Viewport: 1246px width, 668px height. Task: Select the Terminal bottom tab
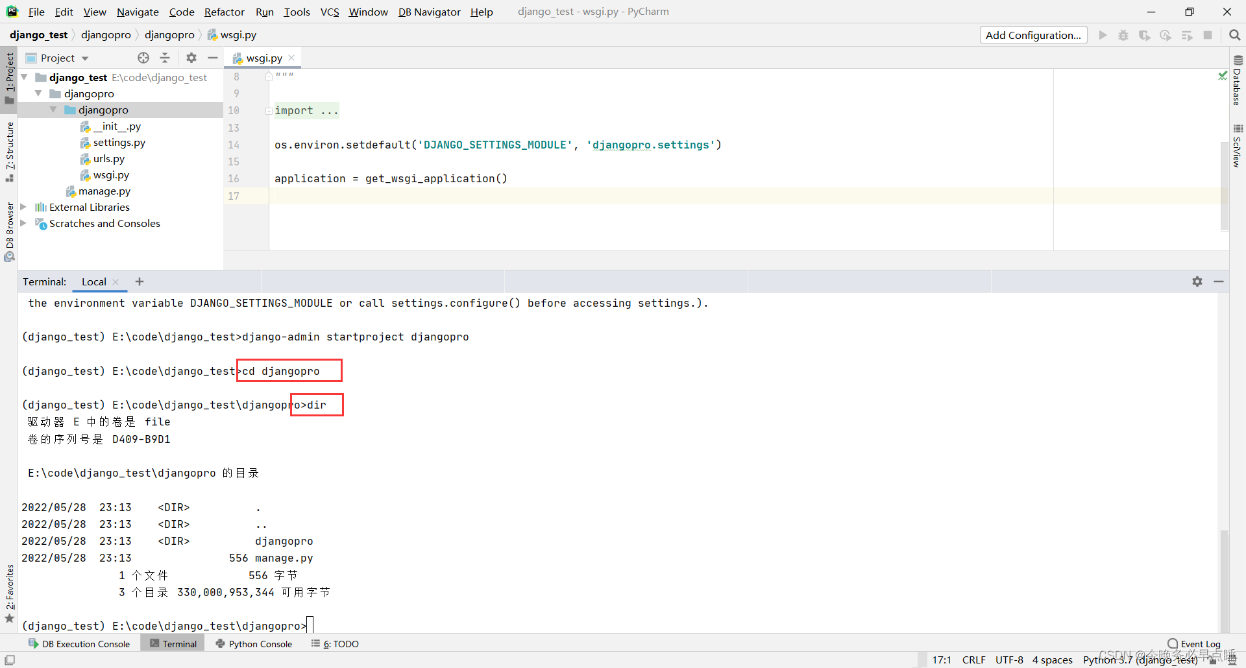pos(173,644)
